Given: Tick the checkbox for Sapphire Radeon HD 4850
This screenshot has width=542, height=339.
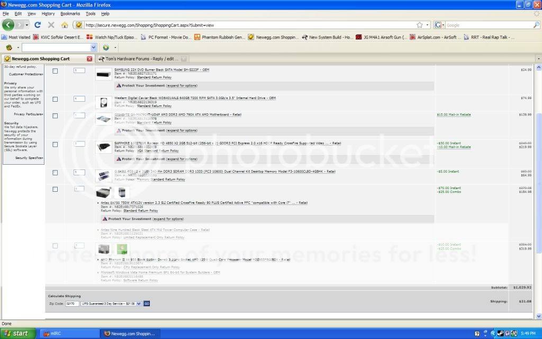Looking at the screenshot, I should point(55,145).
